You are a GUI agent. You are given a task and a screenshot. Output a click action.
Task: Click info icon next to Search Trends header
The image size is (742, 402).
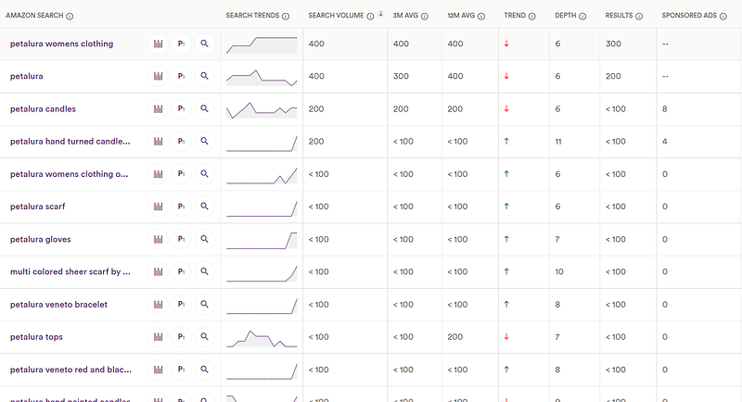tap(286, 16)
